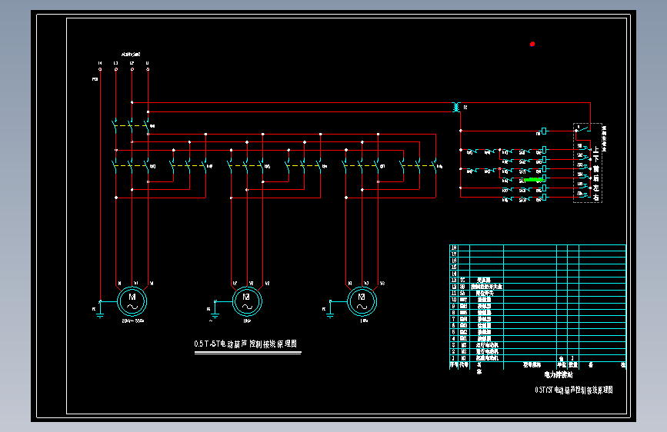Click the 右 pendant button label
Screen dimensions: 667x432
(596, 198)
